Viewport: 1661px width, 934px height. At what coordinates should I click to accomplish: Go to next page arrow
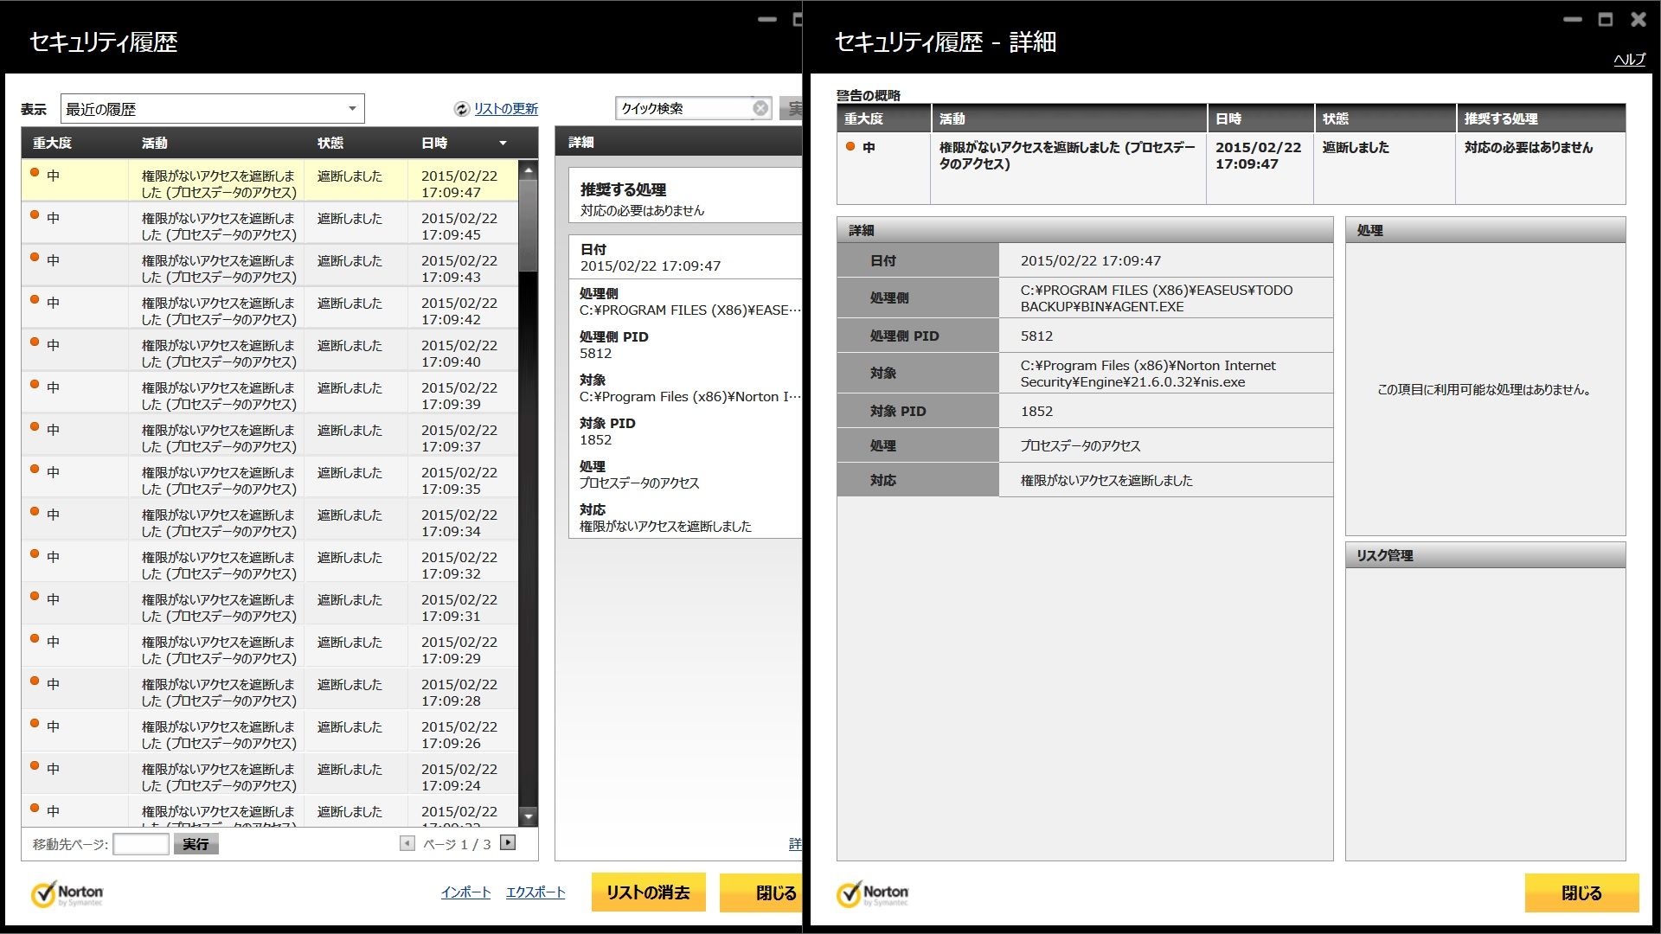tap(508, 842)
